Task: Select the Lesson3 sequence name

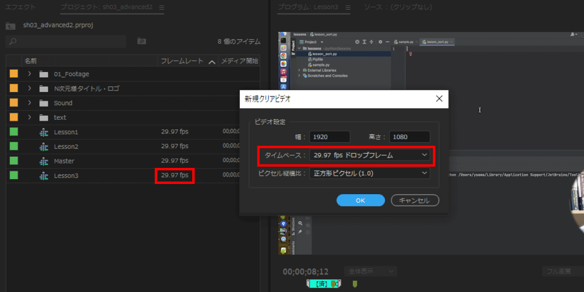Action: [66, 176]
